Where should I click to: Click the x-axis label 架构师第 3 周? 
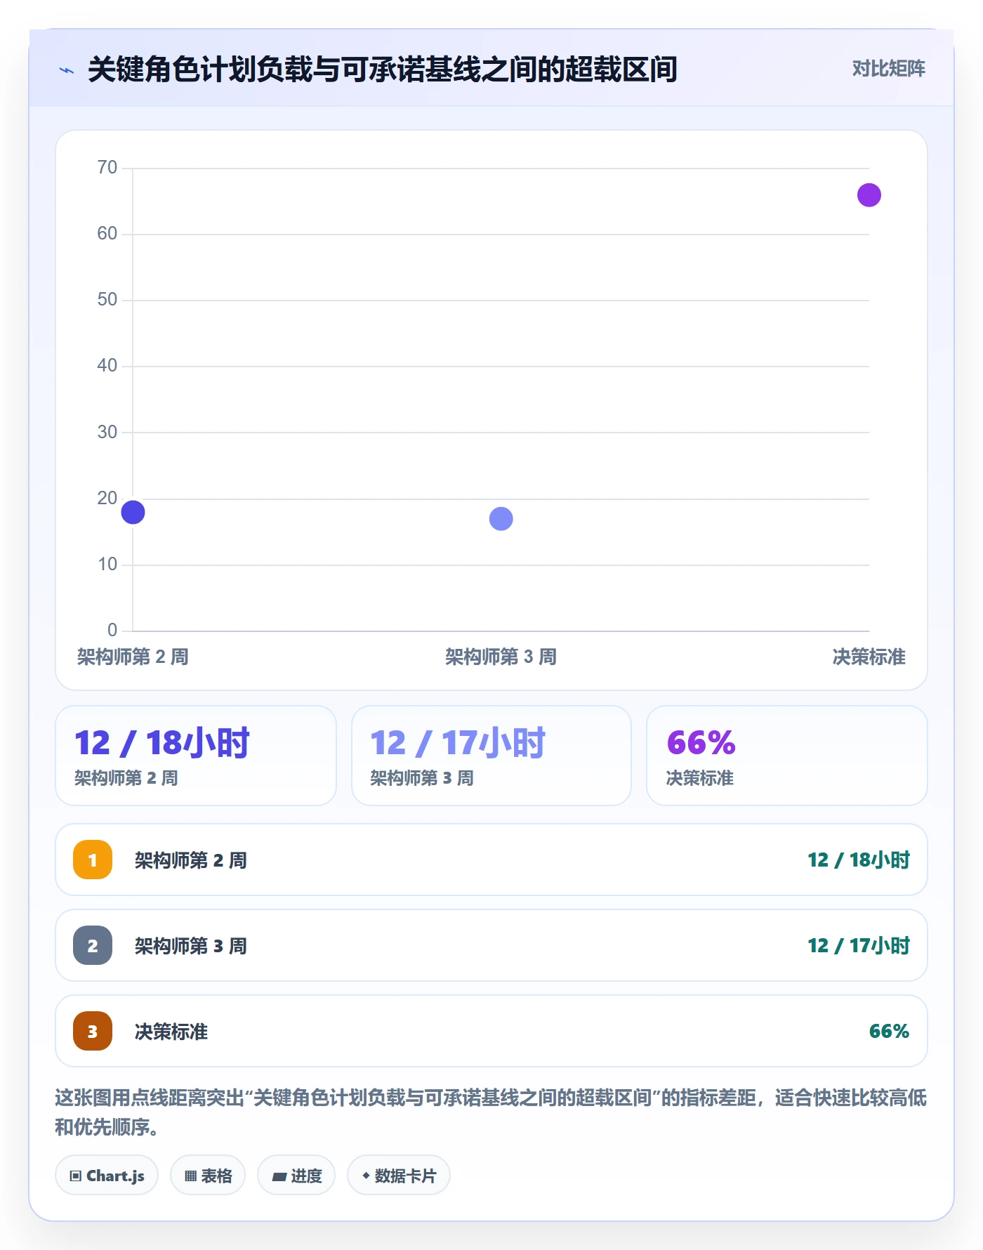click(501, 657)
